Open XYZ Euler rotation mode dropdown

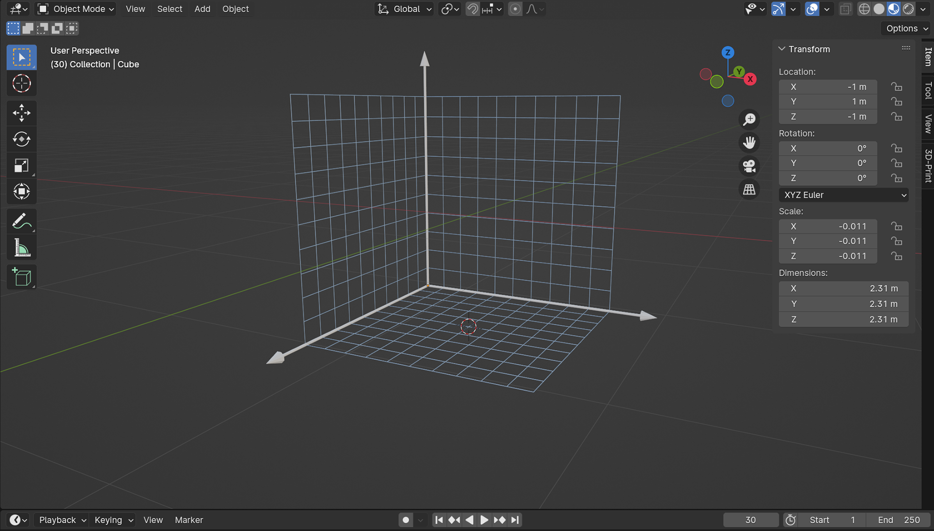(x=844, y=195)
